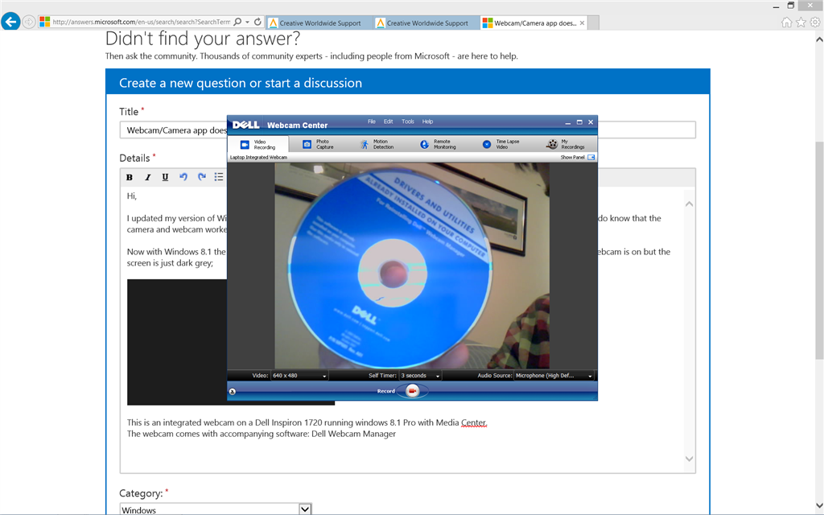Select the Motion Detection tab
824x515 pixels.
coord(377,145)
